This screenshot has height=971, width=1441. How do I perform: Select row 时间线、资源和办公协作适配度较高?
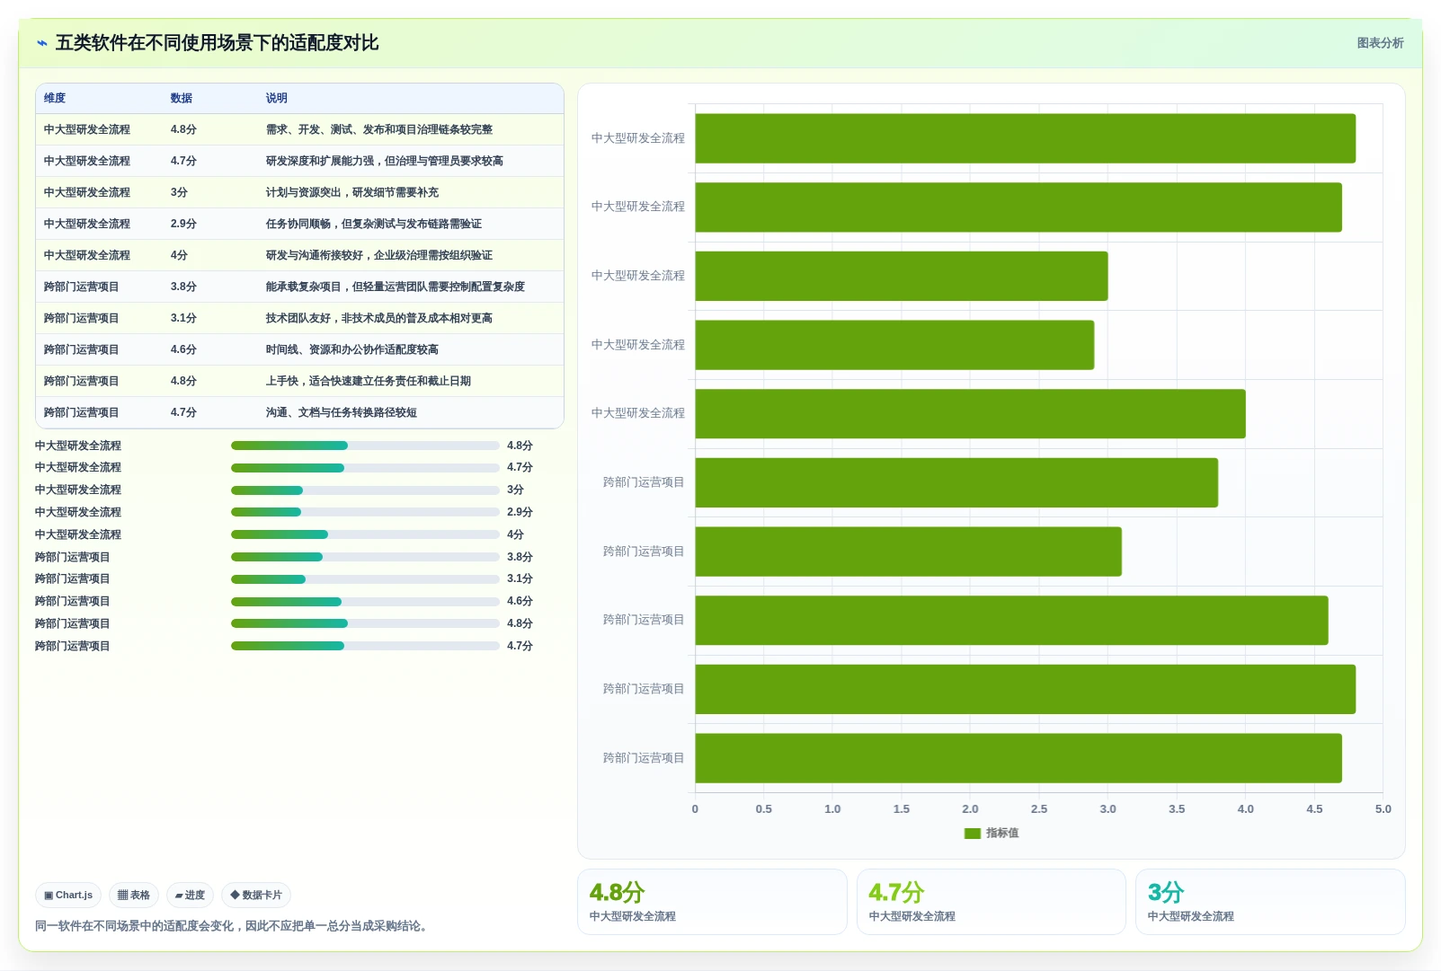click(299, 349)
